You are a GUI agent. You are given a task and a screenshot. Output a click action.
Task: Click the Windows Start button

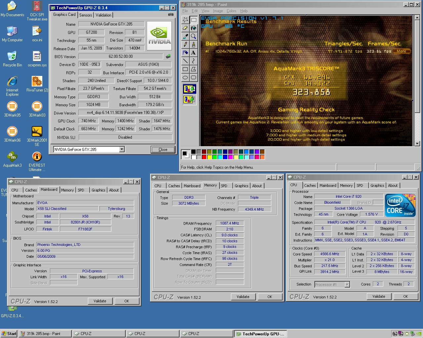(9, 334)
